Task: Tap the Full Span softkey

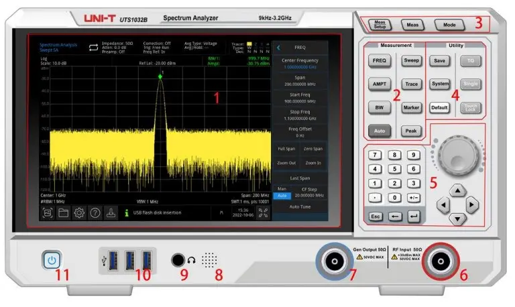Action: (286, 149)
